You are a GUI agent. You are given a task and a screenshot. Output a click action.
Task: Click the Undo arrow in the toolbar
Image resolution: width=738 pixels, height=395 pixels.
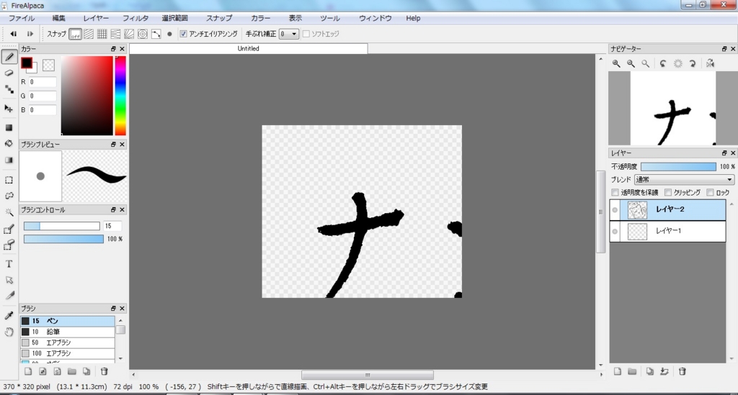click(x=14, y=34)
